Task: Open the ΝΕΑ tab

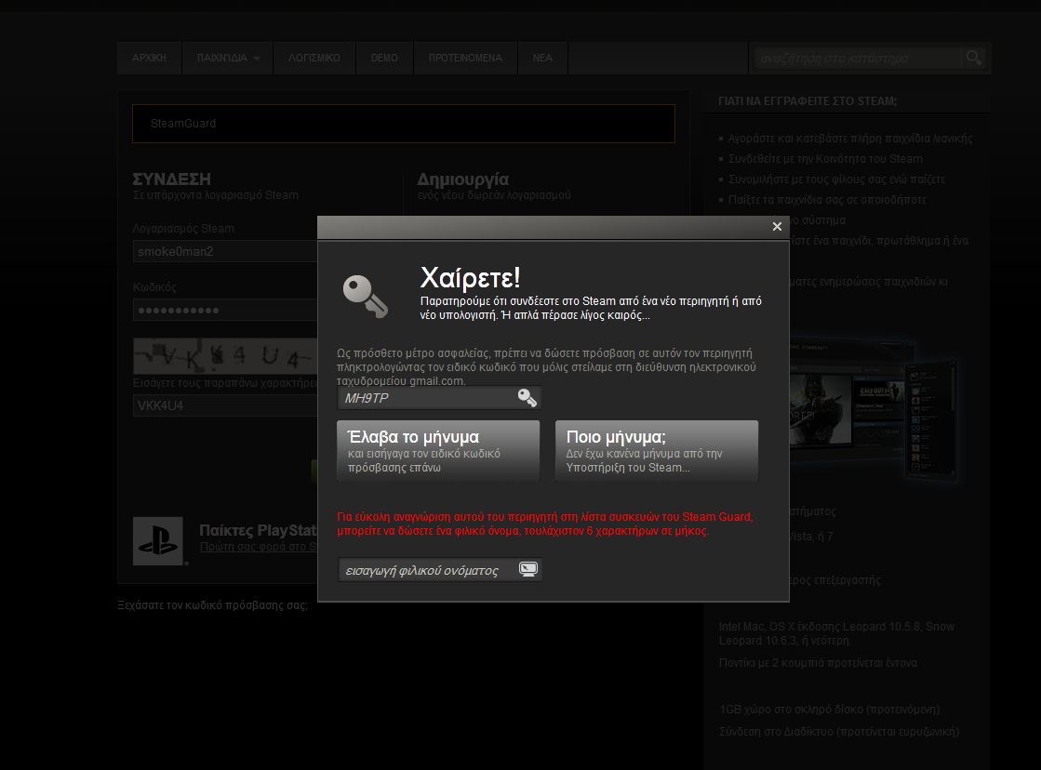Action: click(x=542, y=58)
